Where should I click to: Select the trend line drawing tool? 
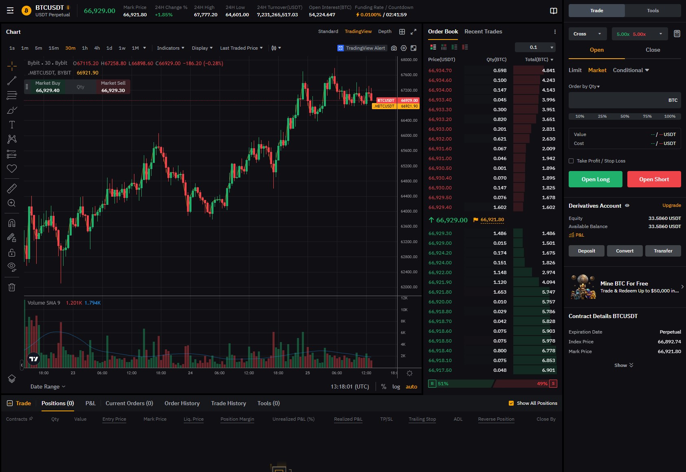[x=12, y=81]
